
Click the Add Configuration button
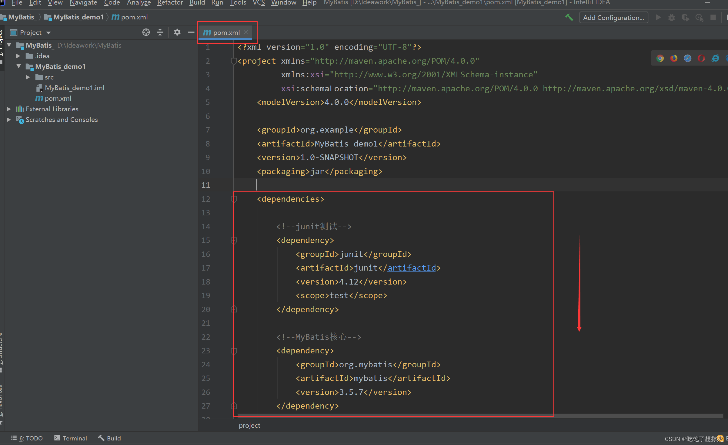click(613, 17)
